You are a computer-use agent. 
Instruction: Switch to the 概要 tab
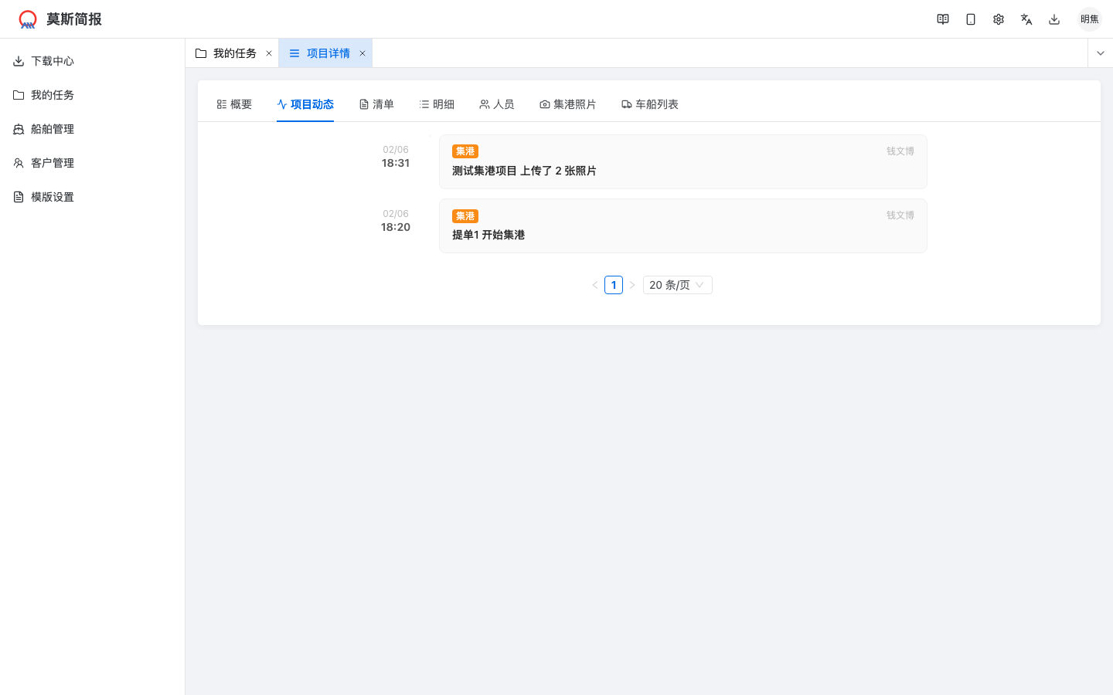pos(234,103)
